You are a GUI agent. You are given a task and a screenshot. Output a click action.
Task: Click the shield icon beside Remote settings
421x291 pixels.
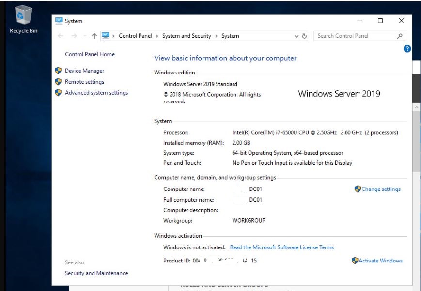pos(58,82)
